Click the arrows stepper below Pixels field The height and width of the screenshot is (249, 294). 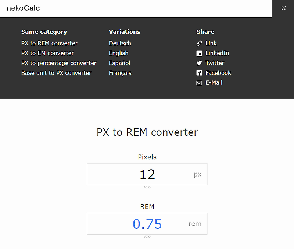coord(147,187)
